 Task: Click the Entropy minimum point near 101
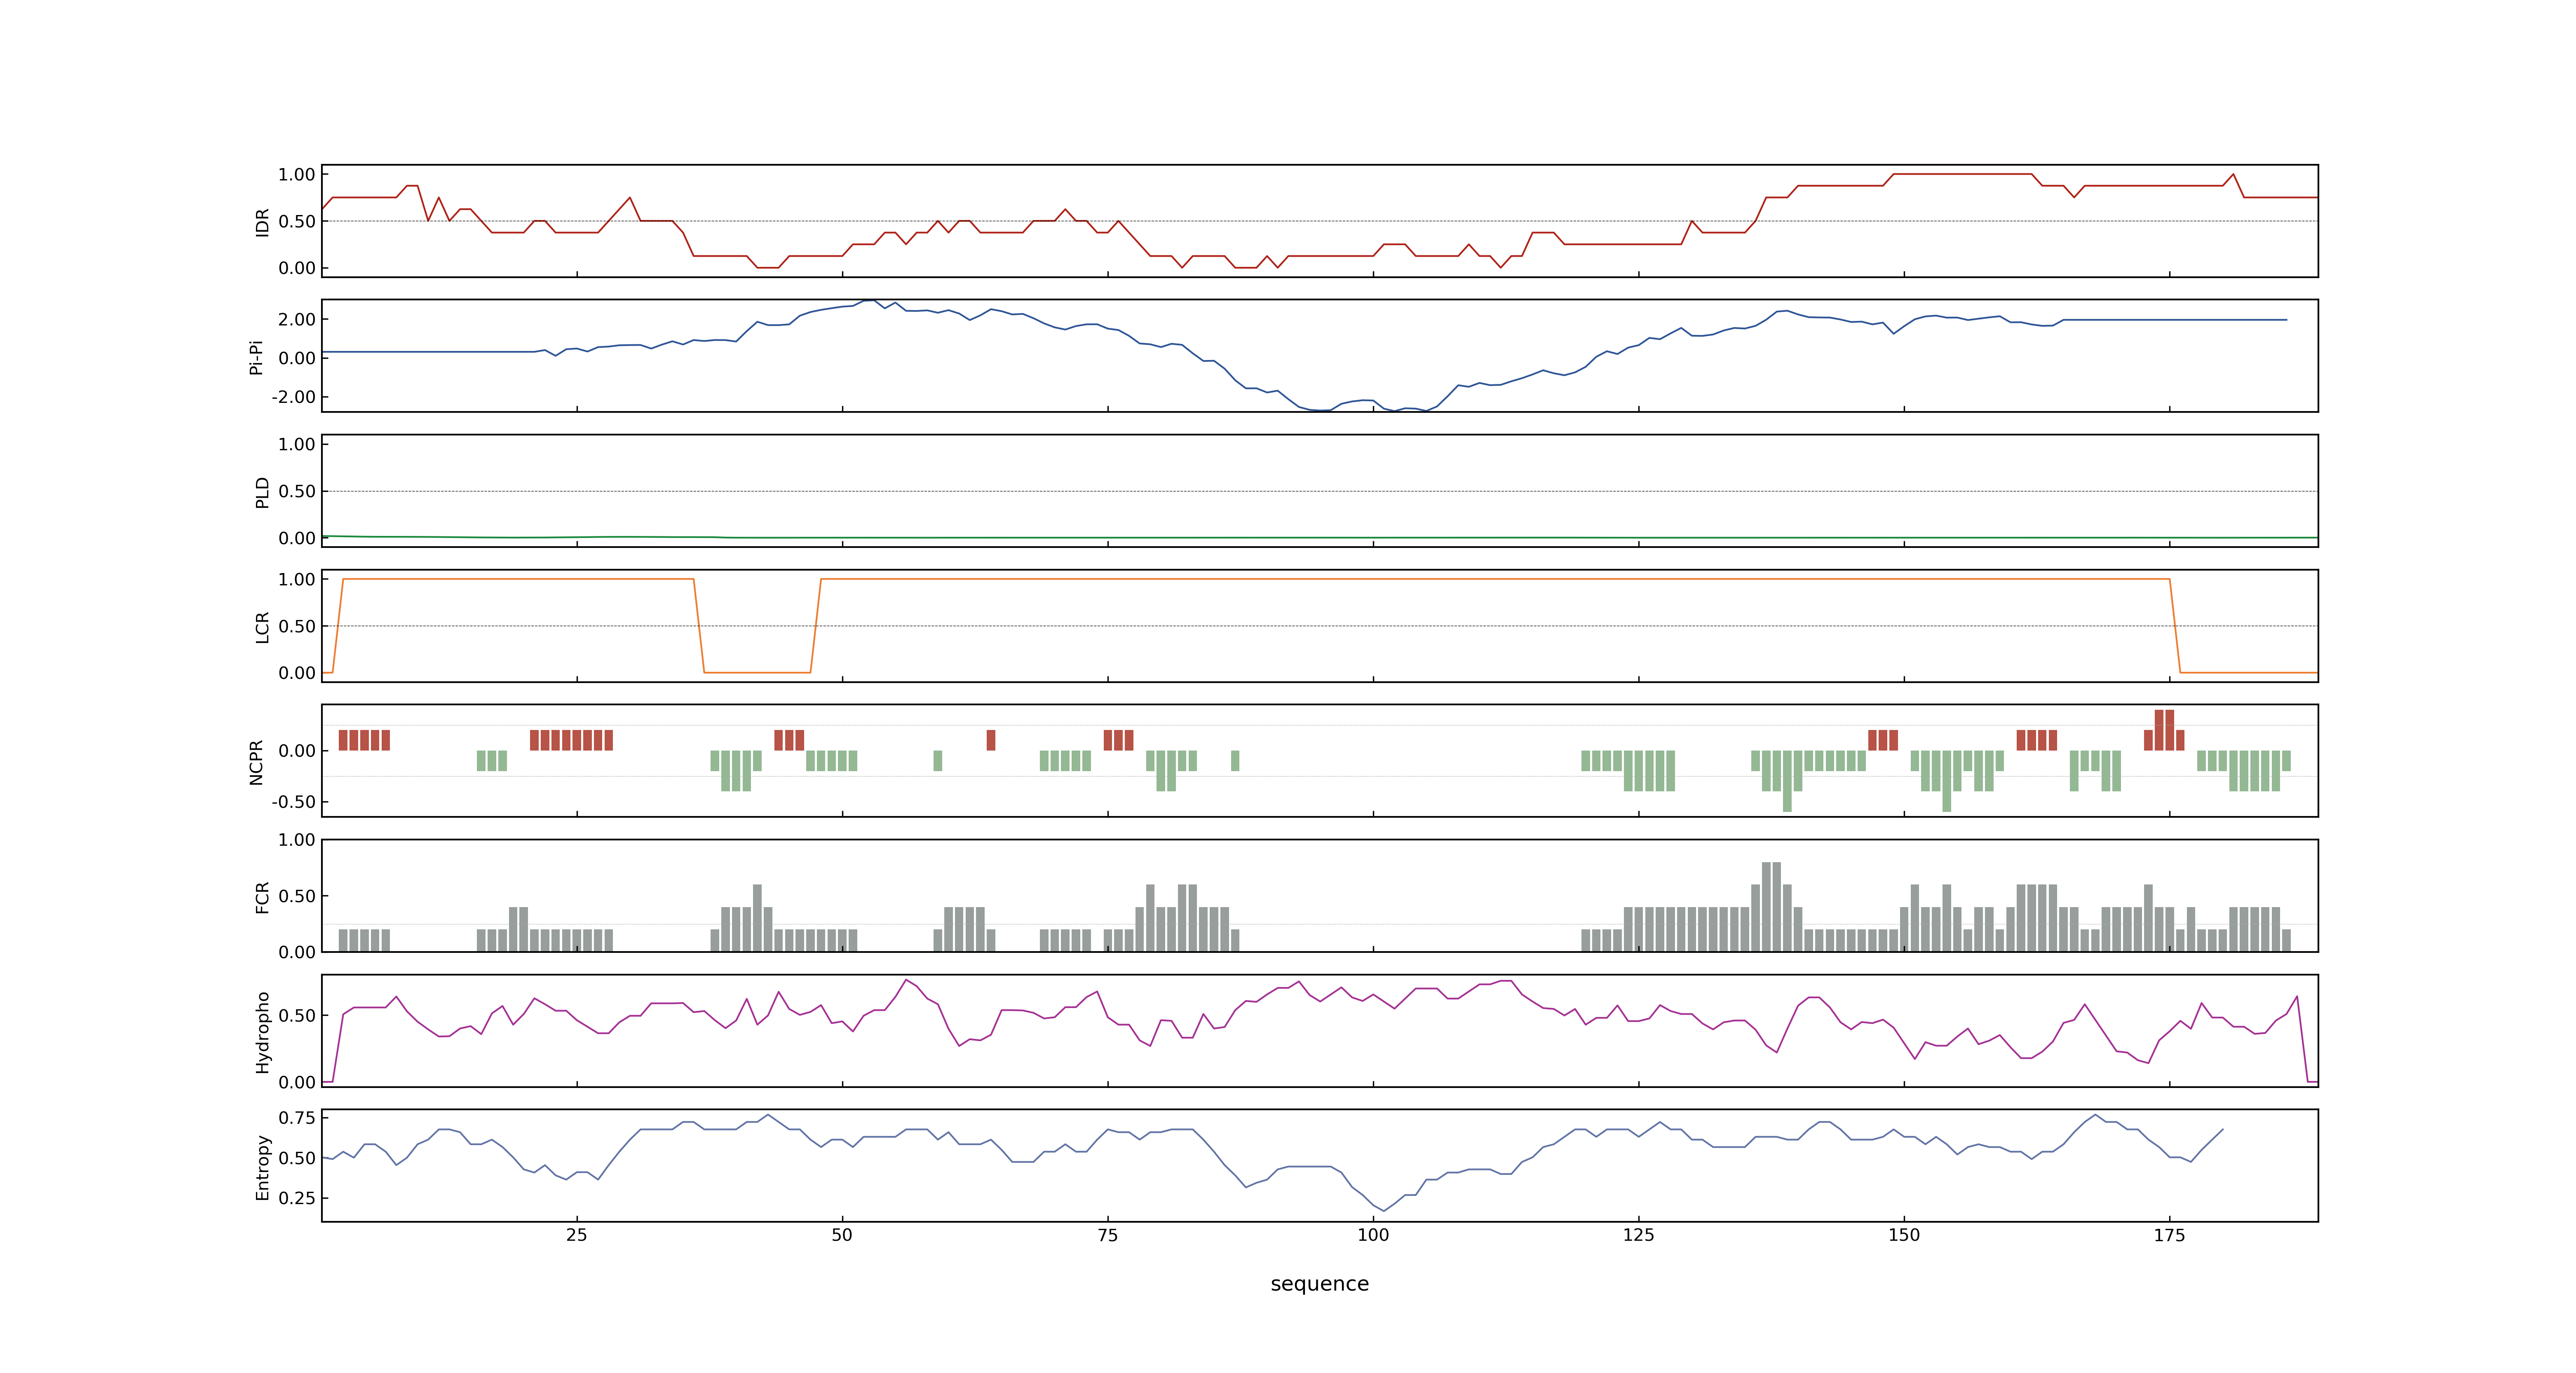pyautogui.click(x=1384, y=1211)
